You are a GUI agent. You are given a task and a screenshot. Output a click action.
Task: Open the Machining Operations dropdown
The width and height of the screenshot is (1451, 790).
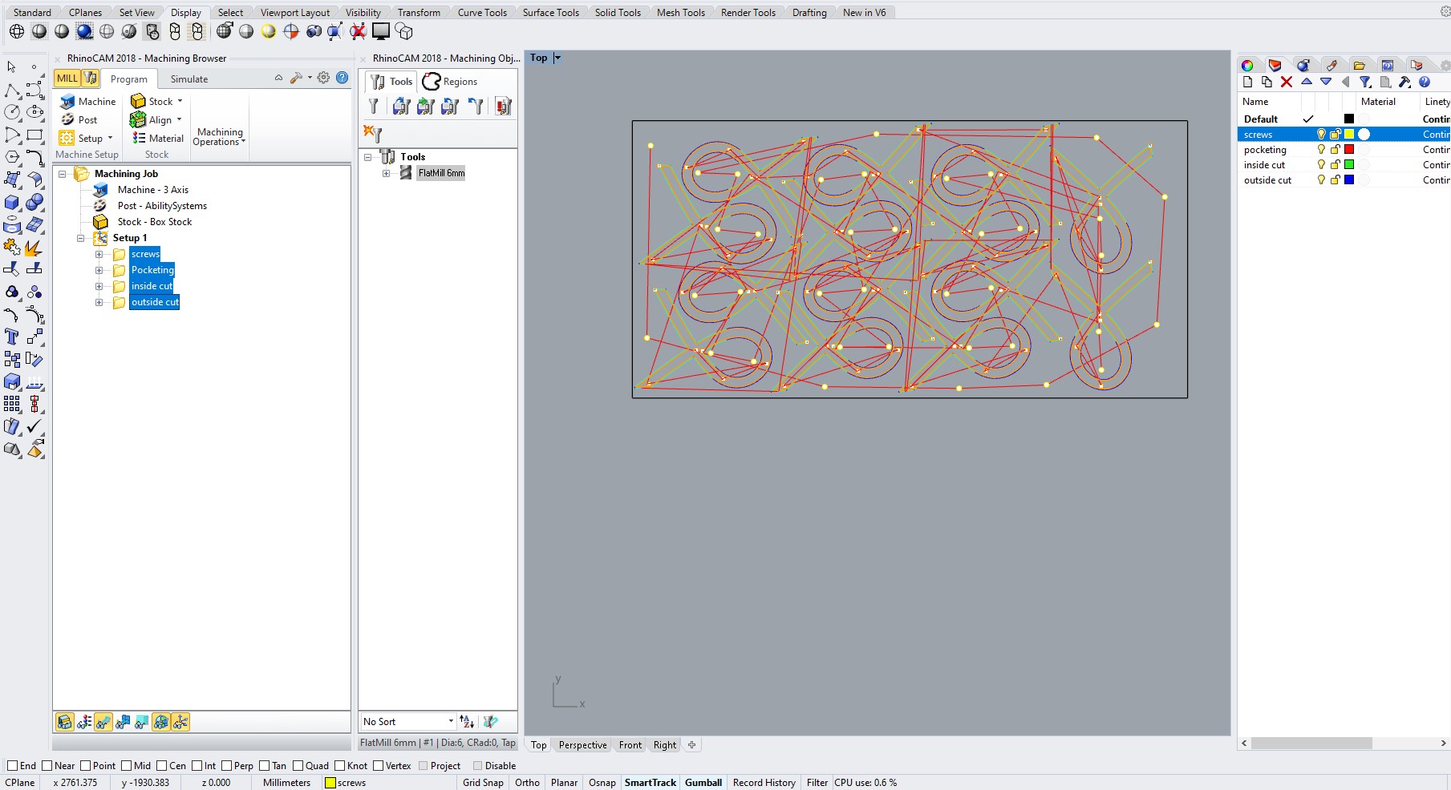220,137
